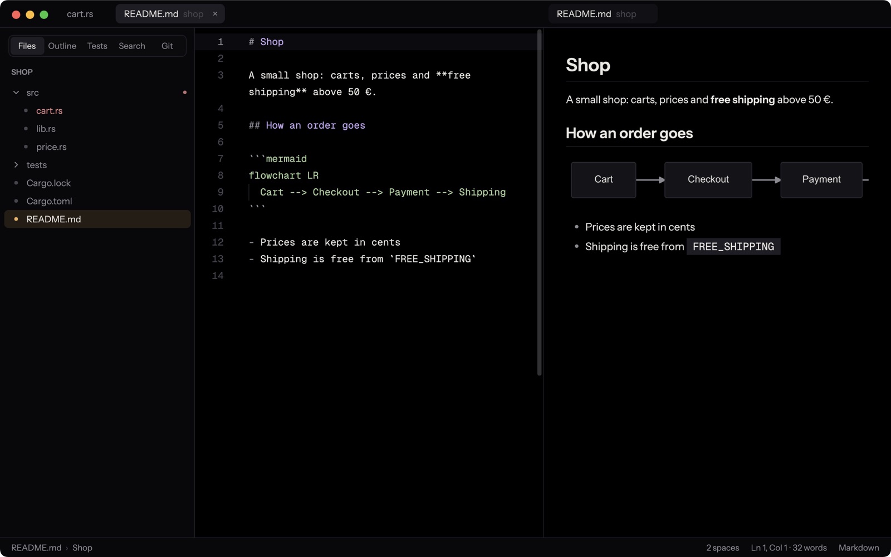Click the '```mermaid' line in the editor
This screenshot has height=557, width=891.
(x=278, y=159)
